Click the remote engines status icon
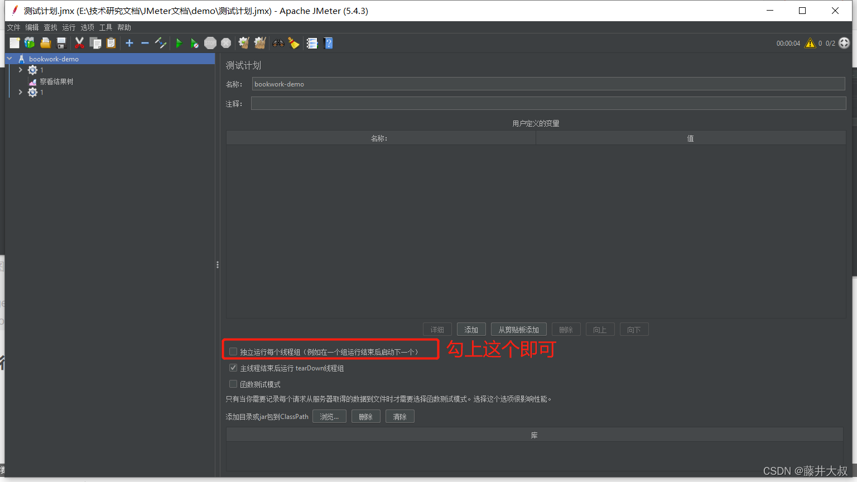Viewport: 857px width, 482px height. pos(844,43)
